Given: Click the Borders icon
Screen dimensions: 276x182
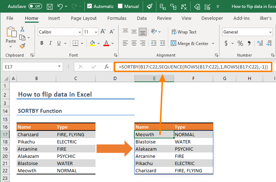Looking at the screenshot, I should click(x=76, y=43).
